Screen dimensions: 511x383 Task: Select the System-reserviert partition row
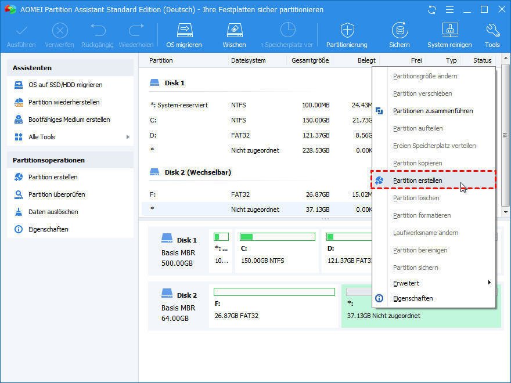pos(257,105)
